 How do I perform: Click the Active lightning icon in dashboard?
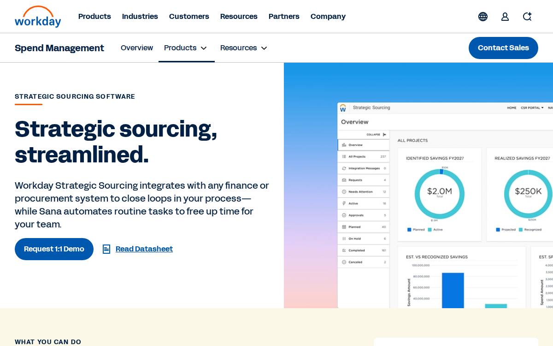(x=344, y=203)
